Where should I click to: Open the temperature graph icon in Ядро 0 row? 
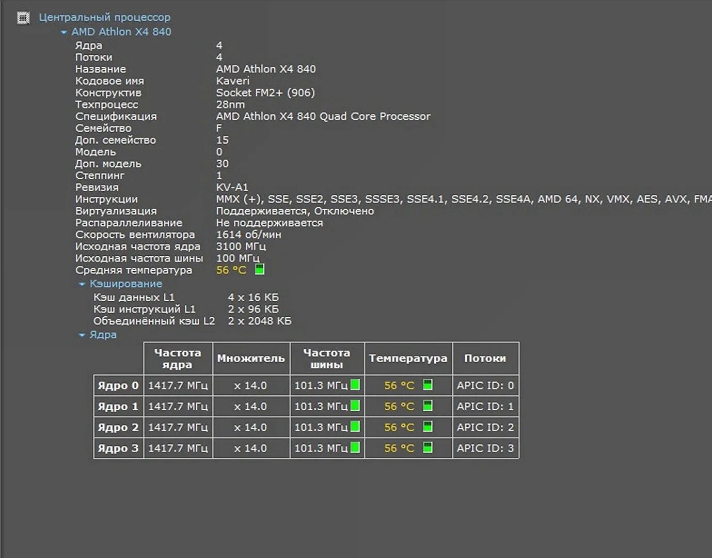(428, 384)
